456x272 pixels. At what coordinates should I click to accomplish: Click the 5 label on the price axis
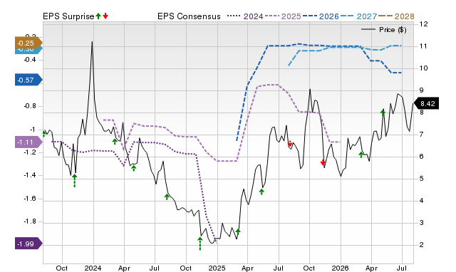[421, 179]
